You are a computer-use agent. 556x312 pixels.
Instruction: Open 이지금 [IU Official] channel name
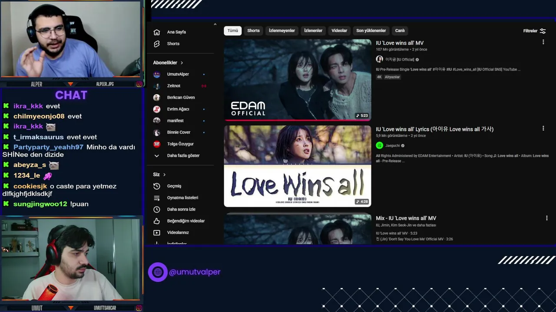click(x=400, y=59)
